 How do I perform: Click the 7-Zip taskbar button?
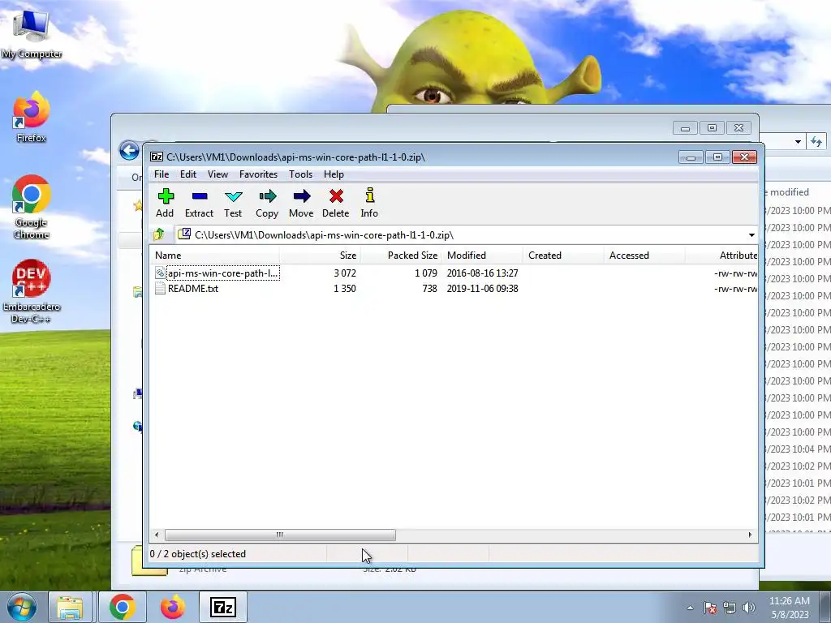click(222, 607)
